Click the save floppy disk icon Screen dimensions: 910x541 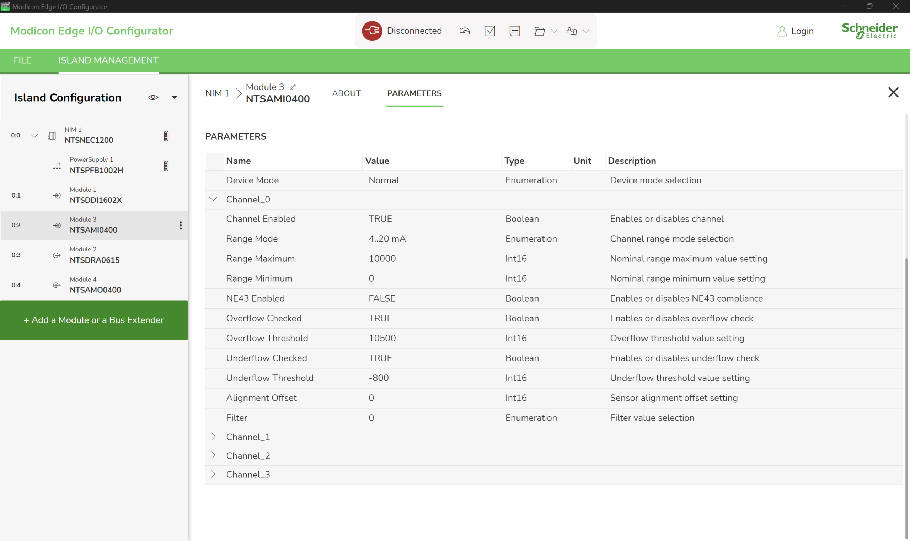click(514, 31)
